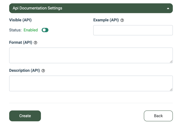The height and width of the screenshot is (128, 182).
Task: Click the Format (API) field label
Action: [x=21, y=42]
